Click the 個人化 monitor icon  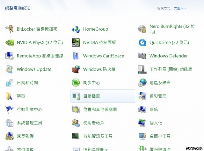[x=142, y=123]
